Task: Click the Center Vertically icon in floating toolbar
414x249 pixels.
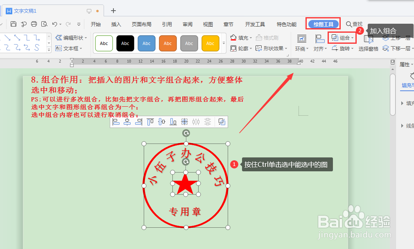Action: pos(162,121)
